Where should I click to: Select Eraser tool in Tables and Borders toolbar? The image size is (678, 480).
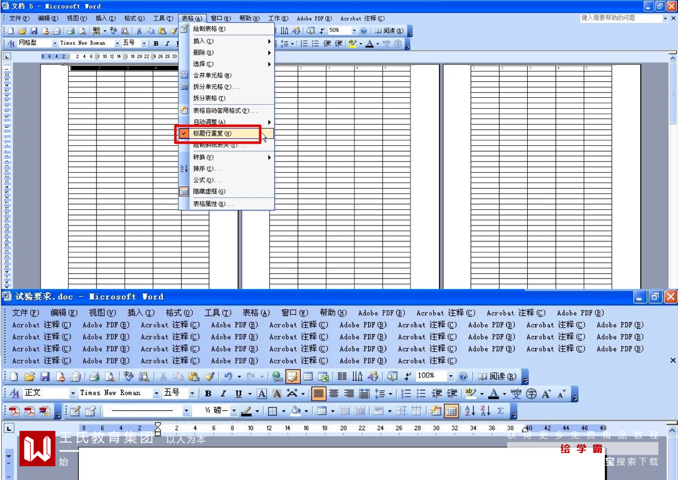point(90,411)
